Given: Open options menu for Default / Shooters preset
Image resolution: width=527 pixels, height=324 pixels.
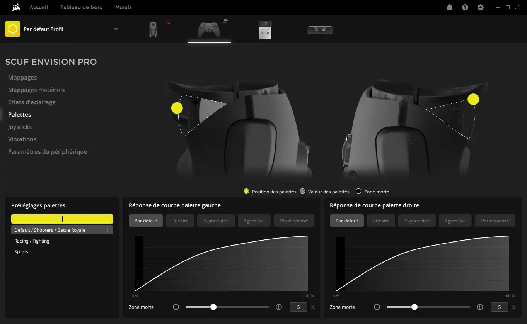Looking at the screenshot, I should pos(107,230).
